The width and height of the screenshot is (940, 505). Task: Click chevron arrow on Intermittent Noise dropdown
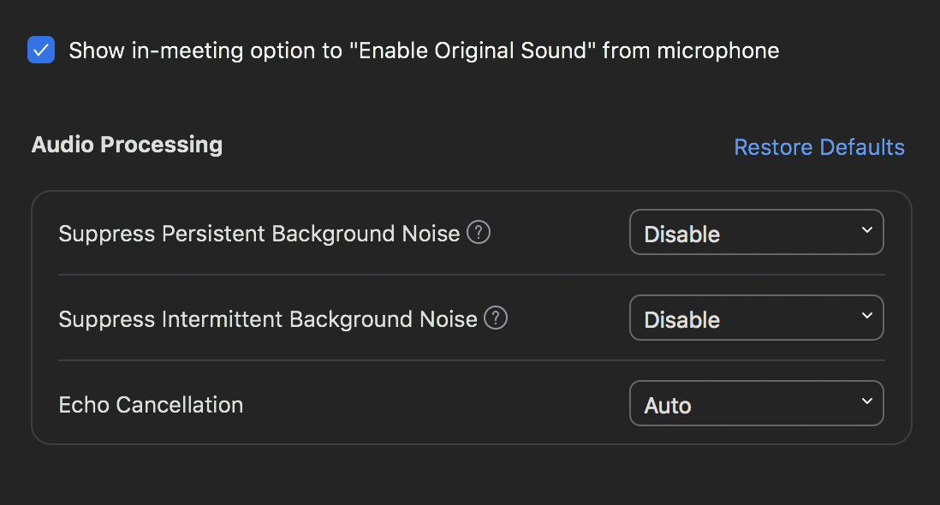(x=867, y=316)
